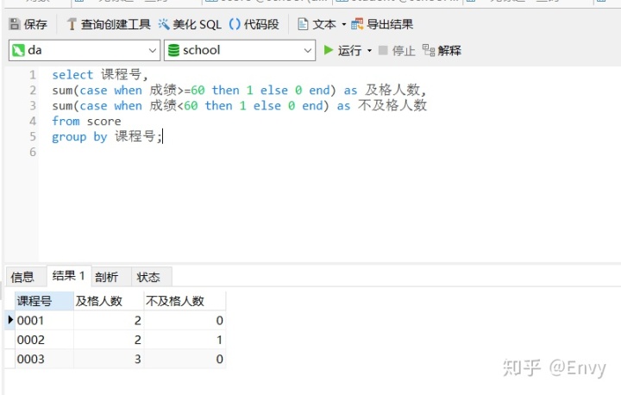Expand the arrow next to 运行
621x395 pixels.
(369, 51)
